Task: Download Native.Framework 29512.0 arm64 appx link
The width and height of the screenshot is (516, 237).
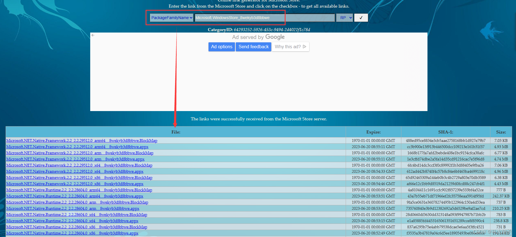Action: [x=77, y=147]
